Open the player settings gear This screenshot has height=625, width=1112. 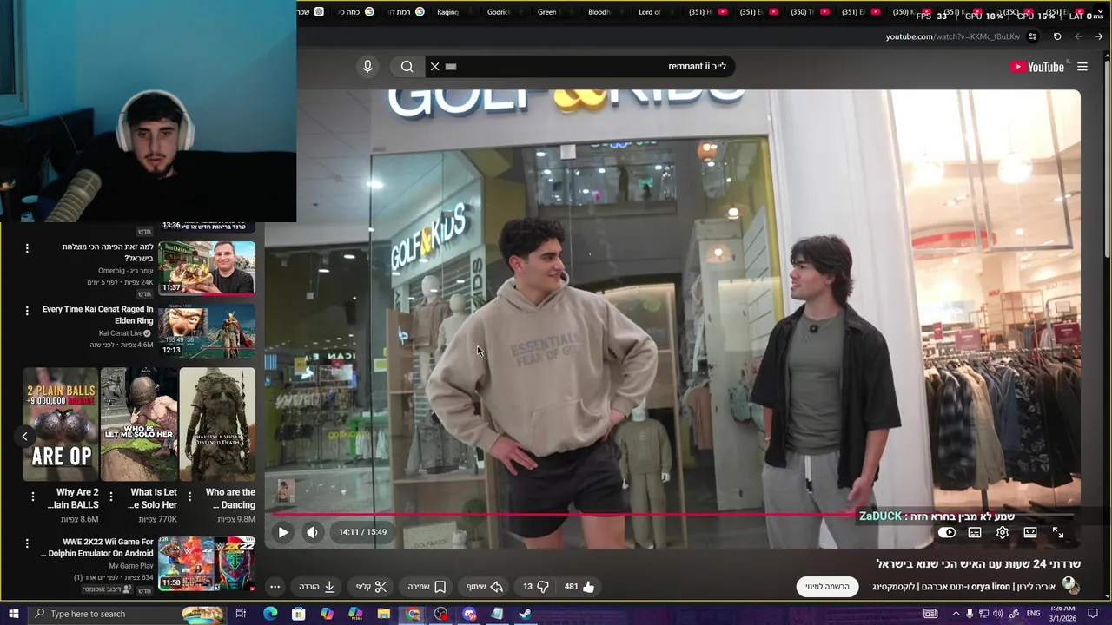click(x=1003, y=532)
